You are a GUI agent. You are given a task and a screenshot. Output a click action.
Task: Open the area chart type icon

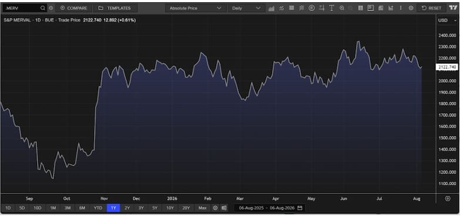click(271, 8)
